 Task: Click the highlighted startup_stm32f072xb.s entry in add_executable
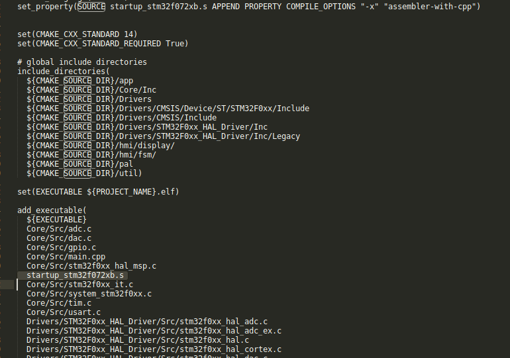coord(75,275)
